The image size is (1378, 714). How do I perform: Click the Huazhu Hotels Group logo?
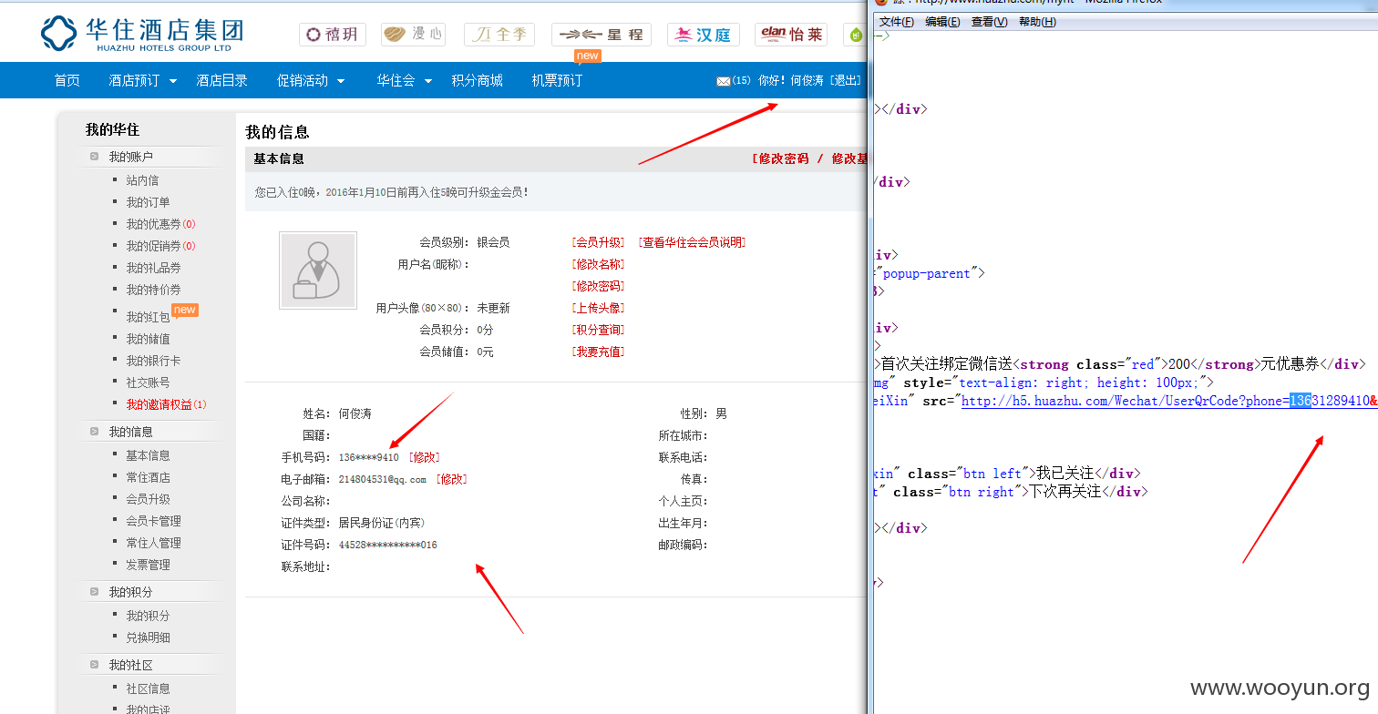[x=142, y=34]
